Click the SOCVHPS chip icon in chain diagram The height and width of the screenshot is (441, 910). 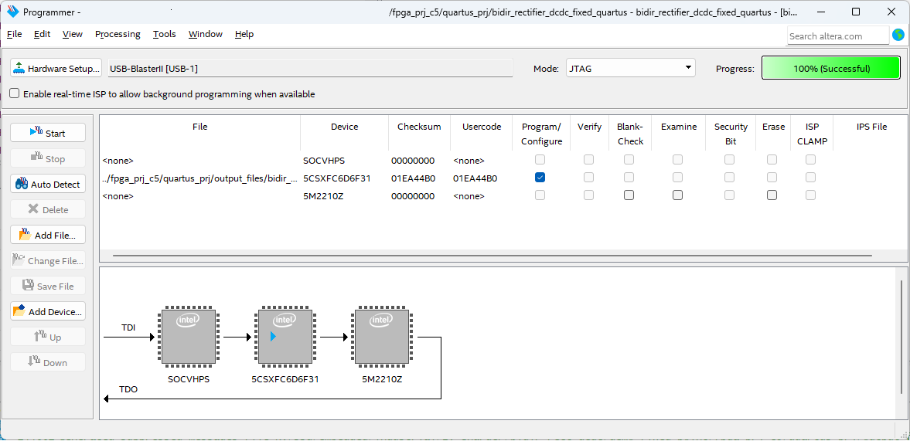click(x=188, y=337)
